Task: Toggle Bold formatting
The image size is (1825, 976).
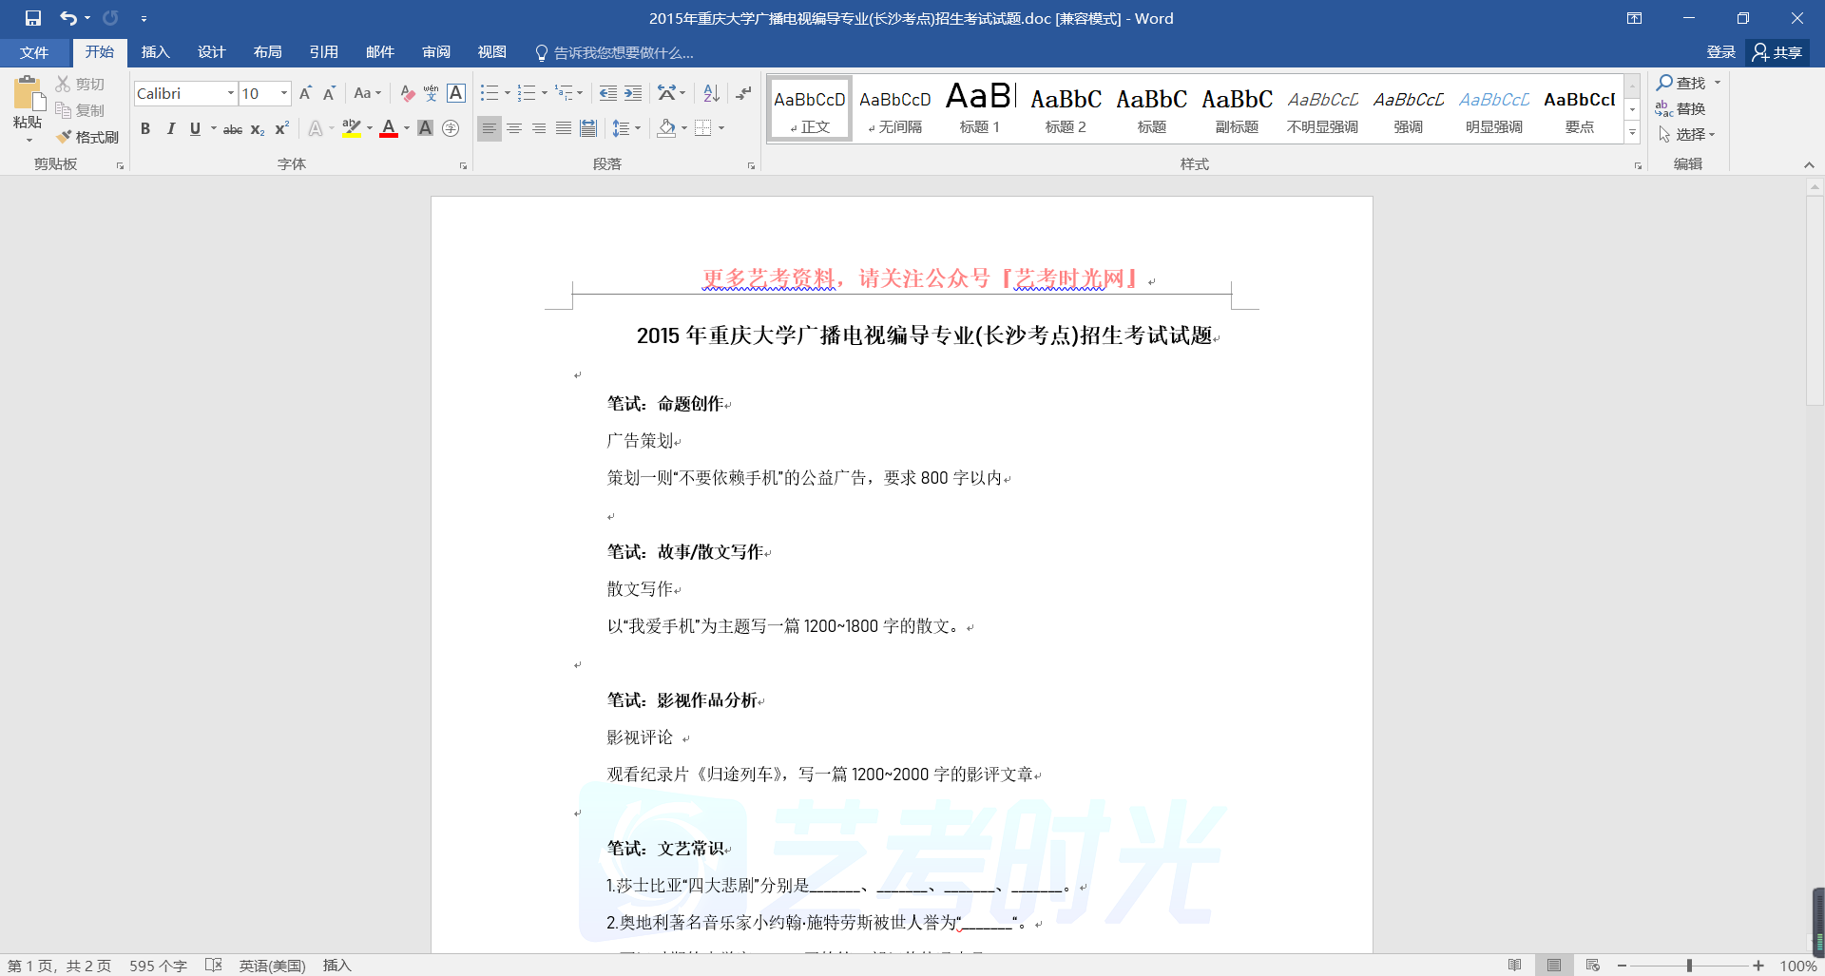Action: [145, 129]
